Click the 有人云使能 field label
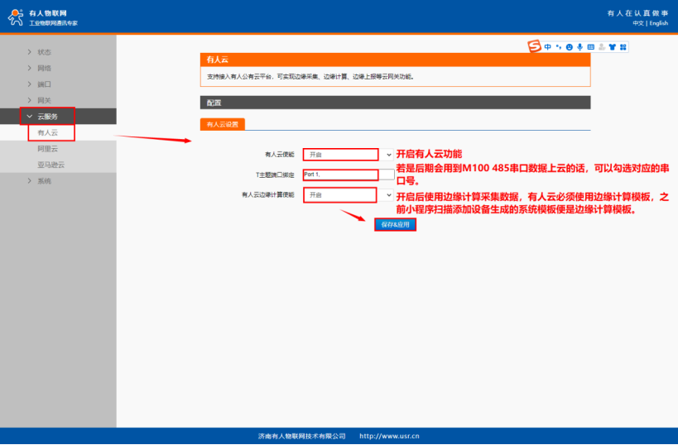Screen dimensions: 678x445 tap(279, 154)
